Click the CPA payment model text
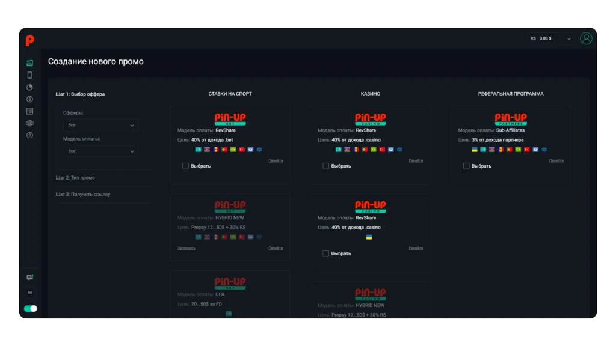The image size is (616, 346). pyautogui.click(x=220, y=294)
